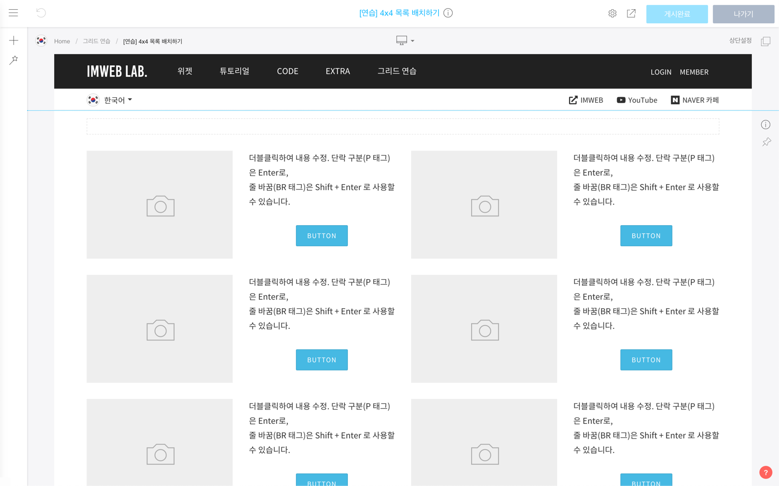779x486 pixels.
Task: Select the empty dashed section placeholder
Action: tap(402, 126)
